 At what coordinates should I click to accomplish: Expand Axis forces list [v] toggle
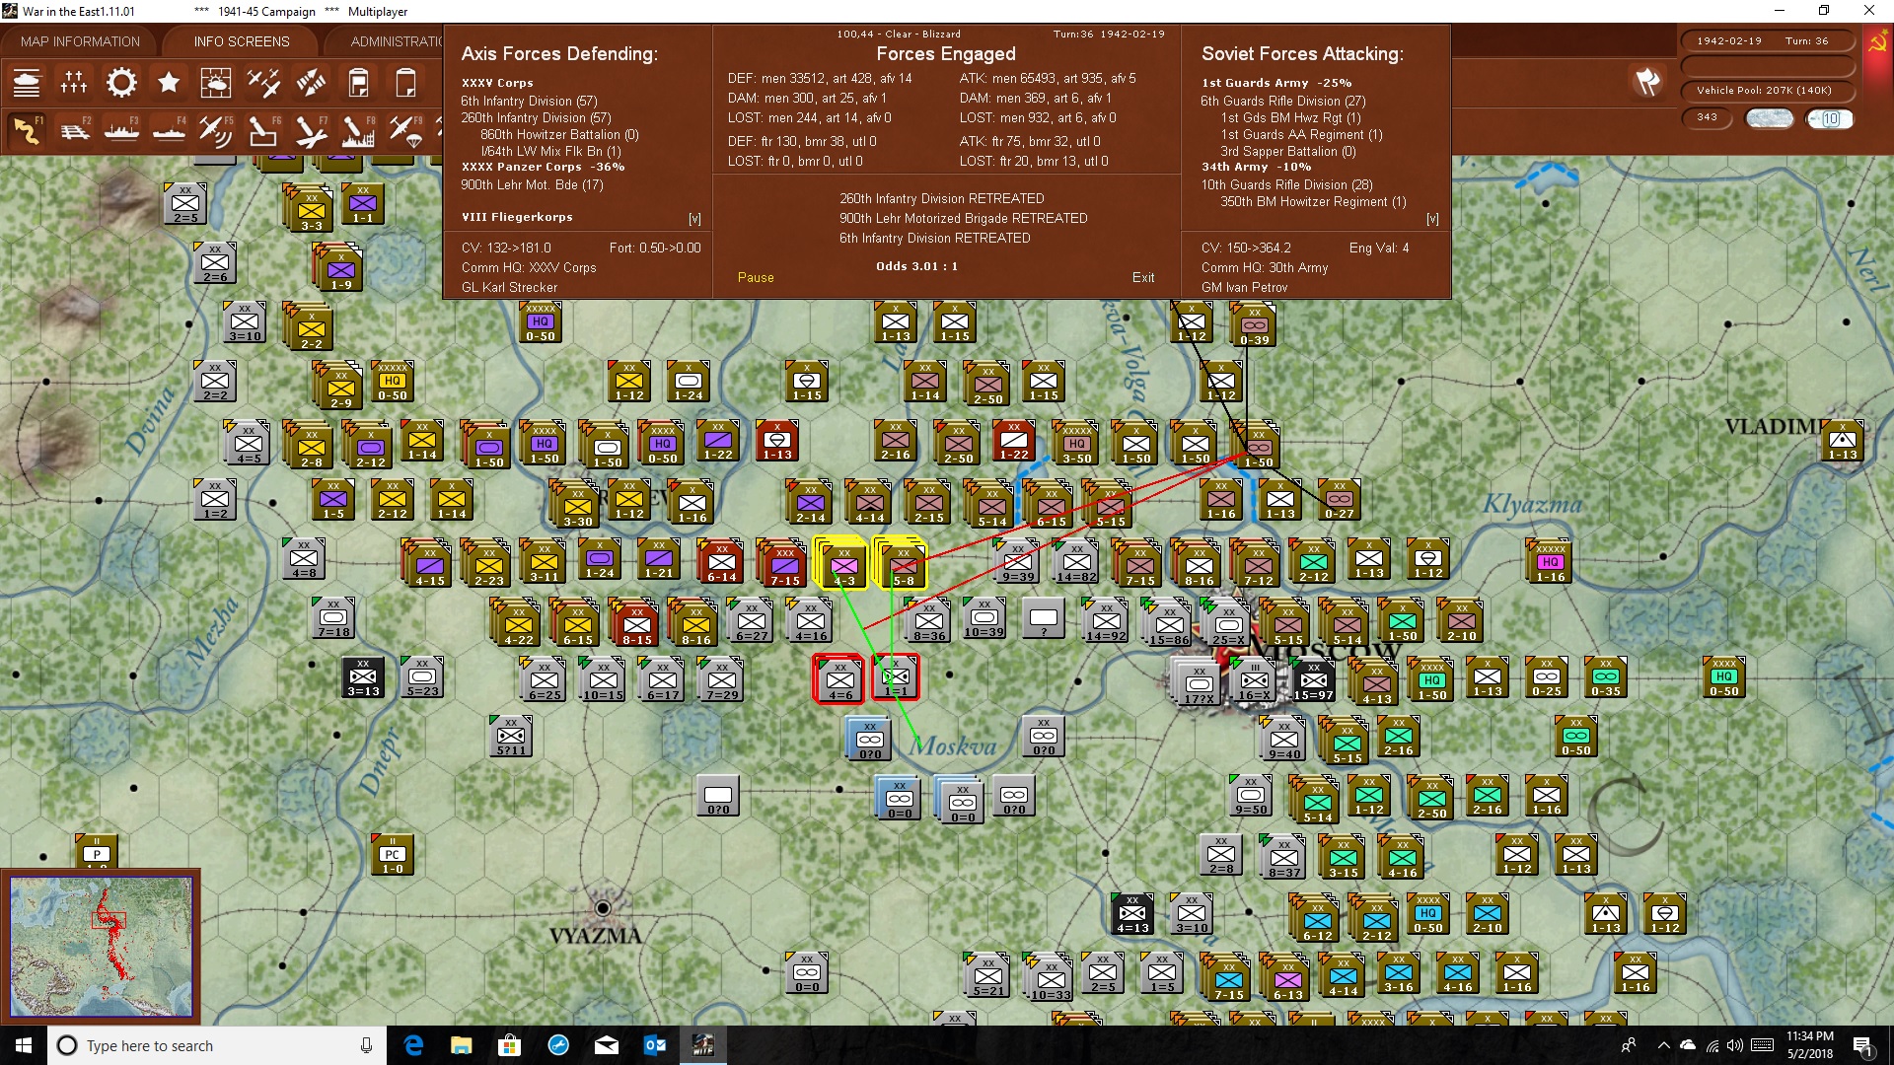pyautogui.click(x=694, y=219)
